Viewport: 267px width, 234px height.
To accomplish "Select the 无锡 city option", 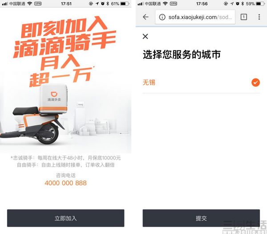I will click(x=201, y=82).
